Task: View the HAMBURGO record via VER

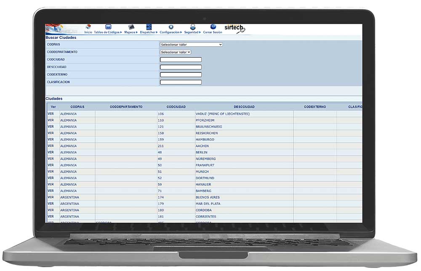Action: coord(51,139)
